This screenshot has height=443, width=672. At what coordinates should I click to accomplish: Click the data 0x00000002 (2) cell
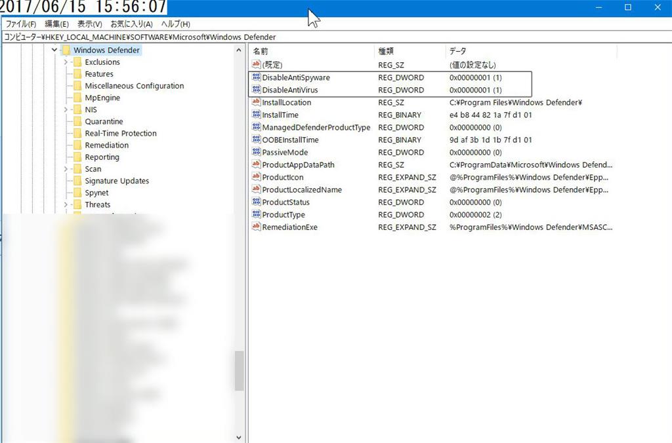click(476, 214)
